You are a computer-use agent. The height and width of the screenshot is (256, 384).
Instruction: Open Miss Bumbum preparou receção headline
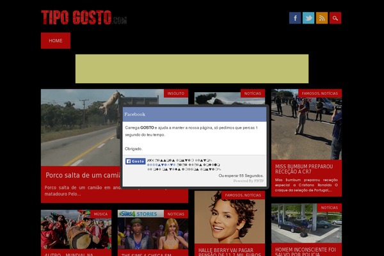click(x=304, y=169)
